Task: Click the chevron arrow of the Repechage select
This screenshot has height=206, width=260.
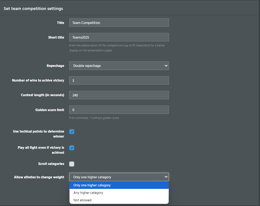Action: tap(166, 66)
